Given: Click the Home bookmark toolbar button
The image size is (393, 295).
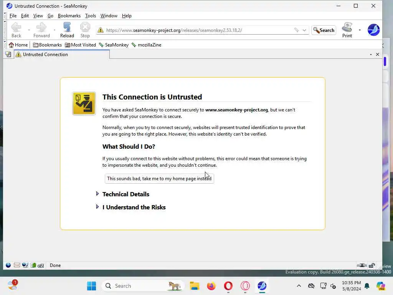Looking at the screenshot, I should tap(18, 45).
